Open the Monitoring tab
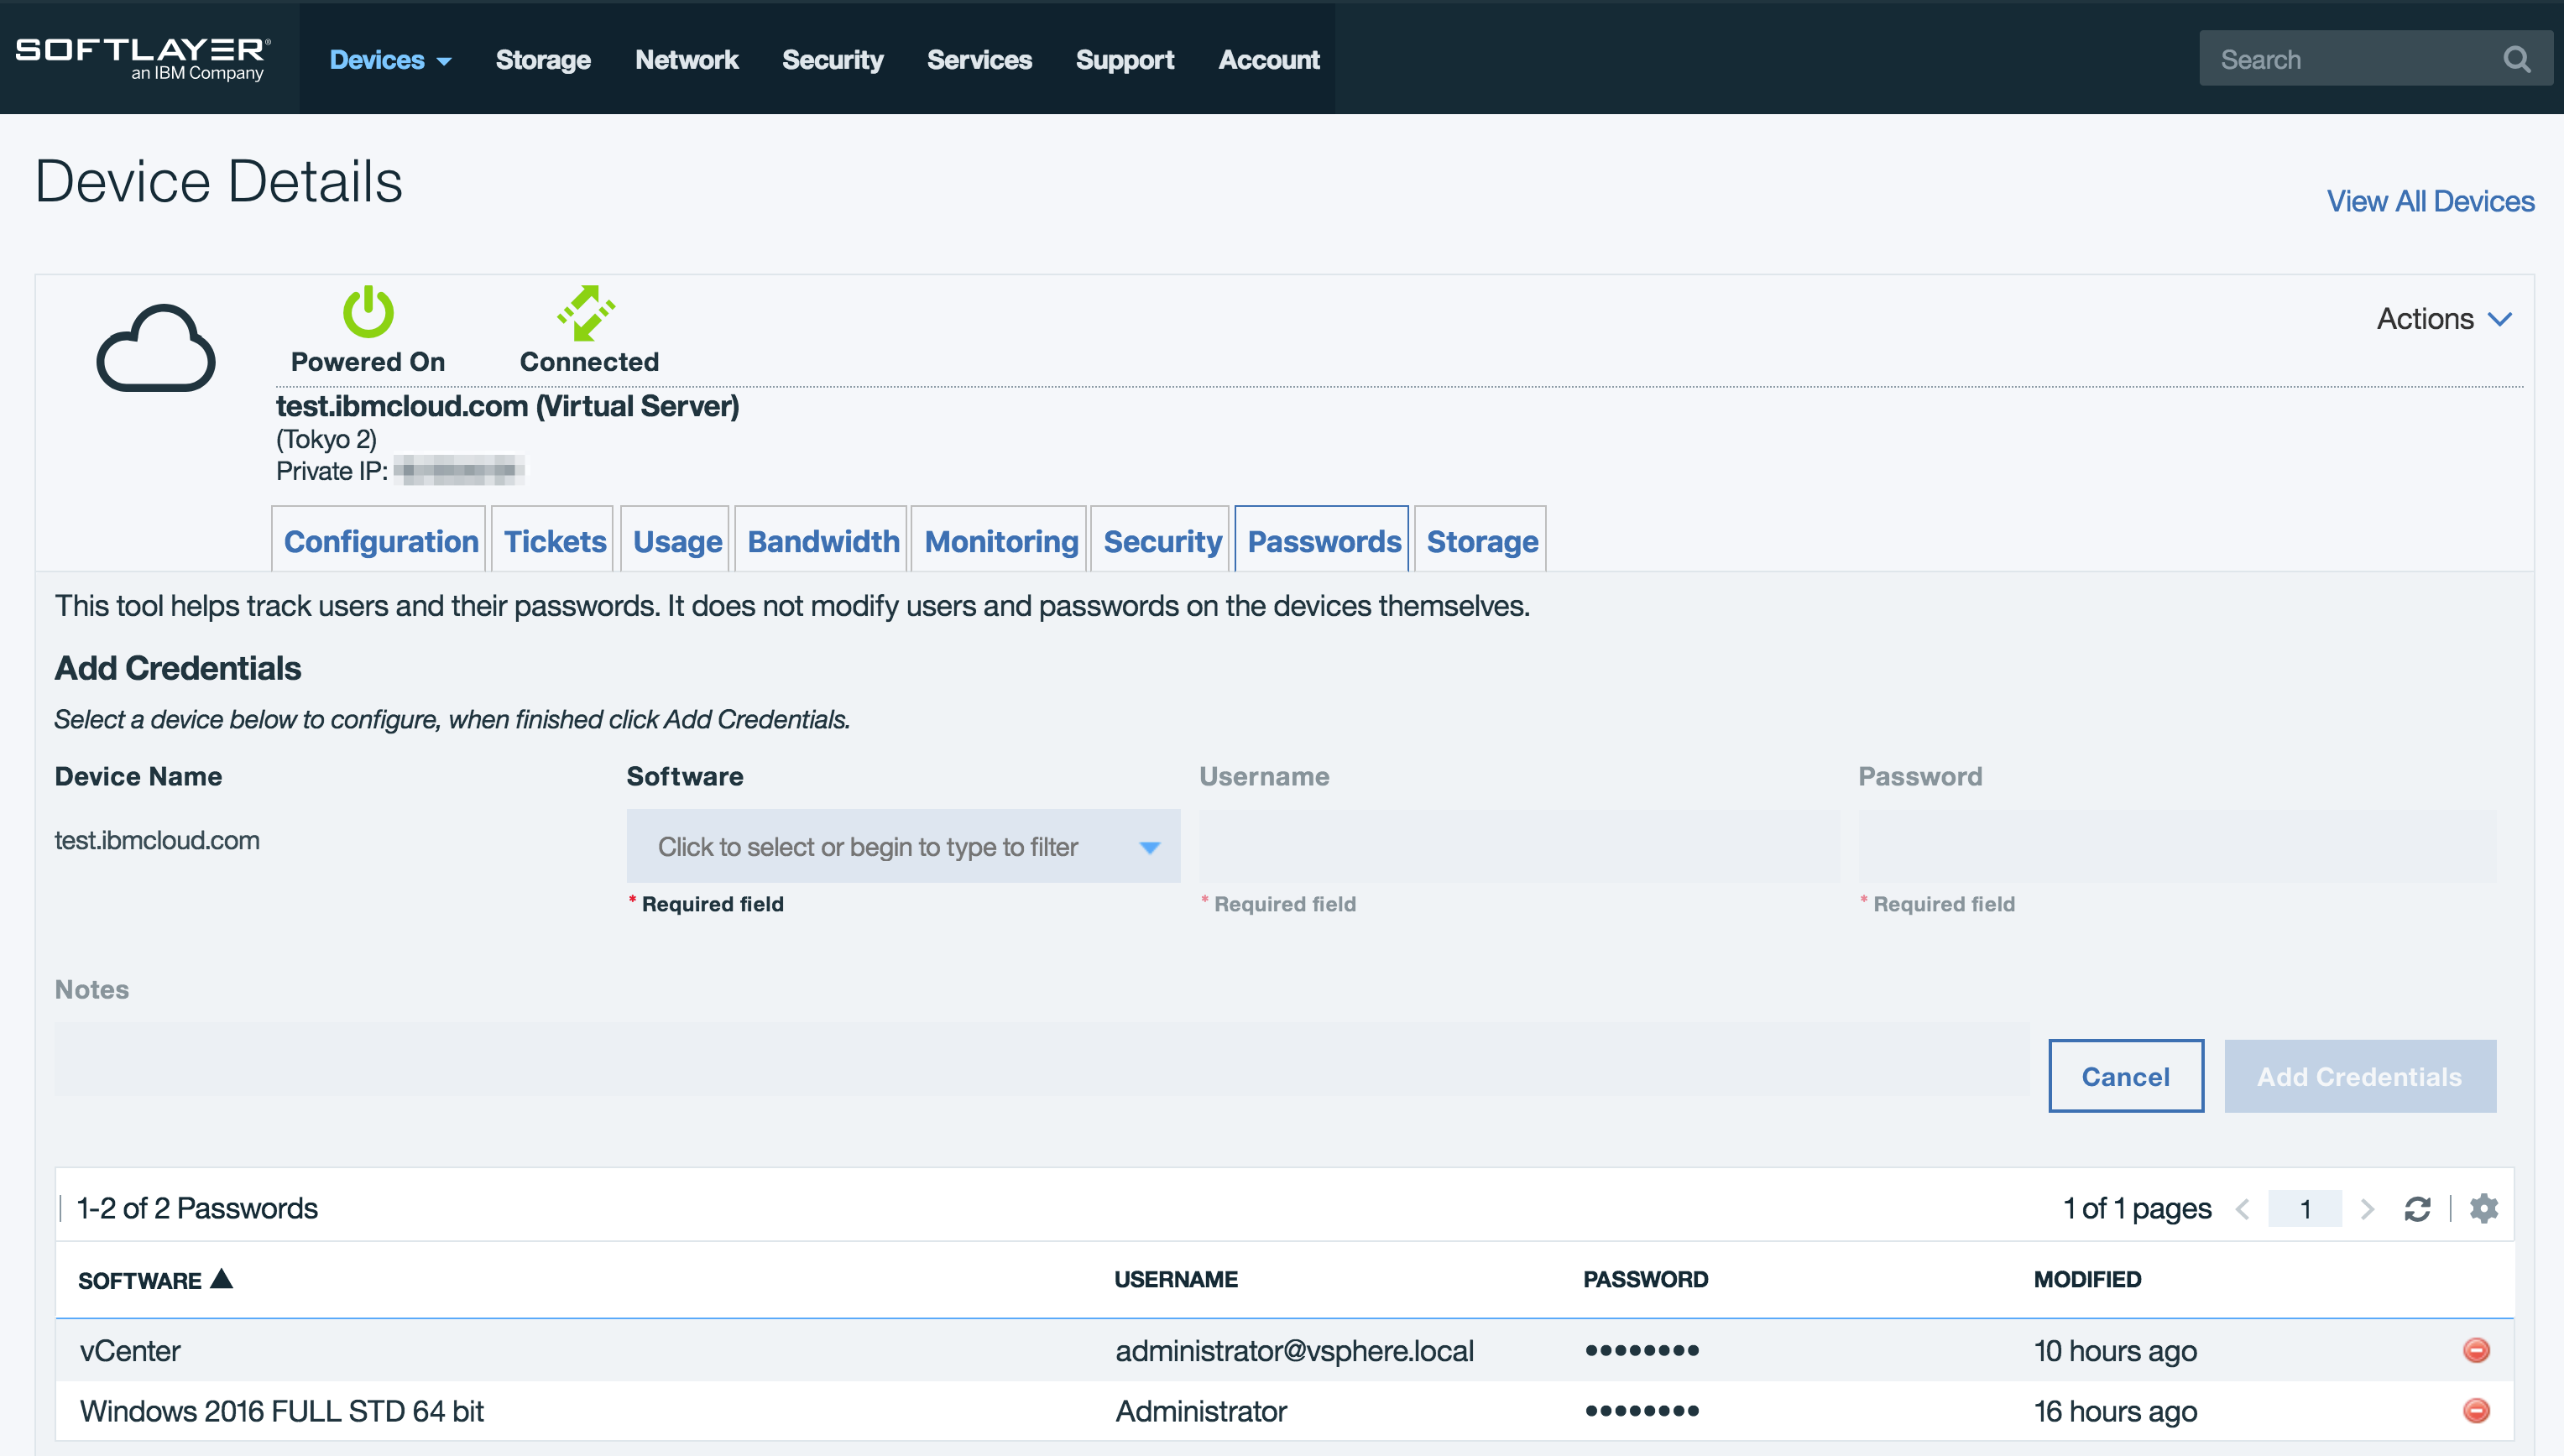 click(x=1001, y=541)
